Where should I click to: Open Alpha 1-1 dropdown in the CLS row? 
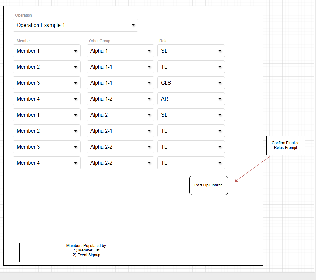point(120,83)
